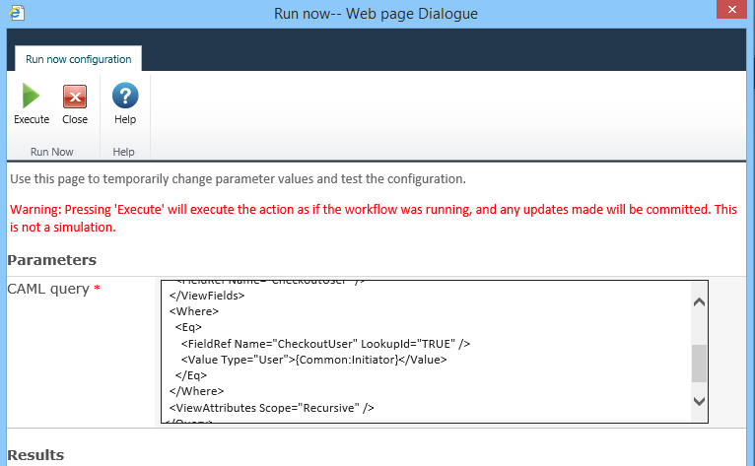Click the CAML query scrollbar up arrow
Screen dimensions: 755x466
tap(699, 302)
